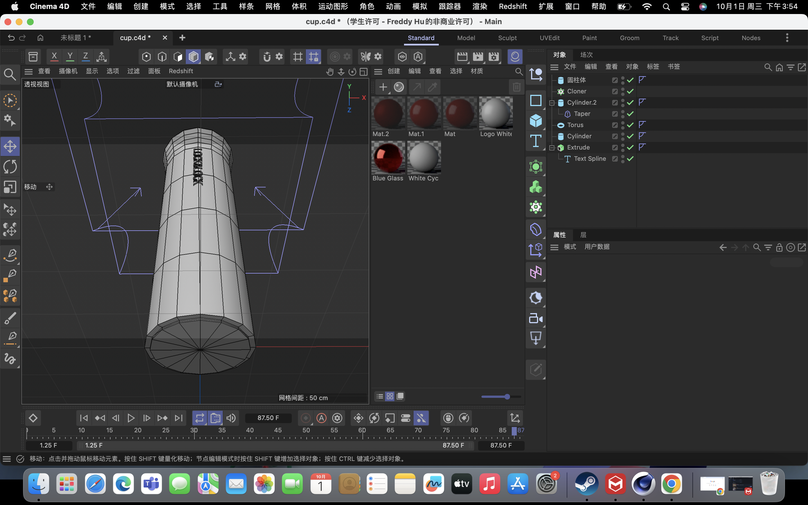Activate the Text tool in the right sidebar

(x=536, y=141)
